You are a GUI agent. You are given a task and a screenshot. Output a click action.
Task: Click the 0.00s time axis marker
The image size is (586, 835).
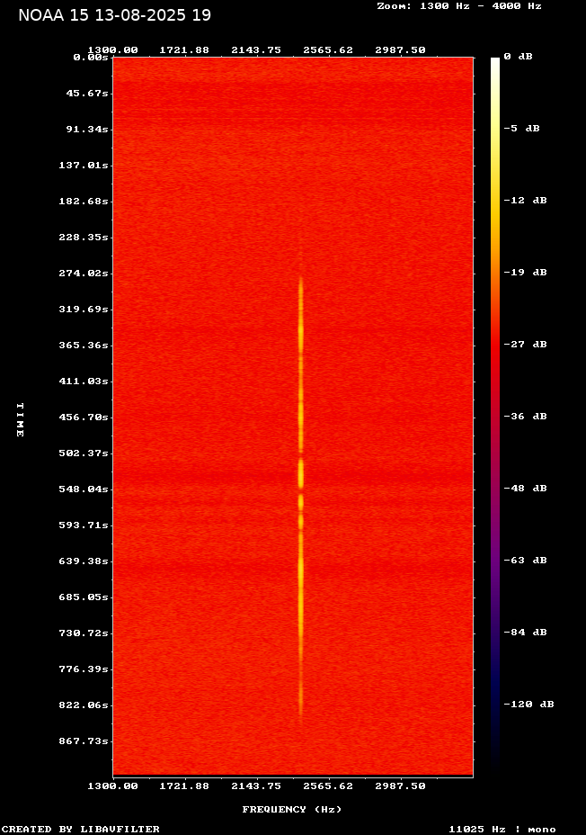(91, 57)
